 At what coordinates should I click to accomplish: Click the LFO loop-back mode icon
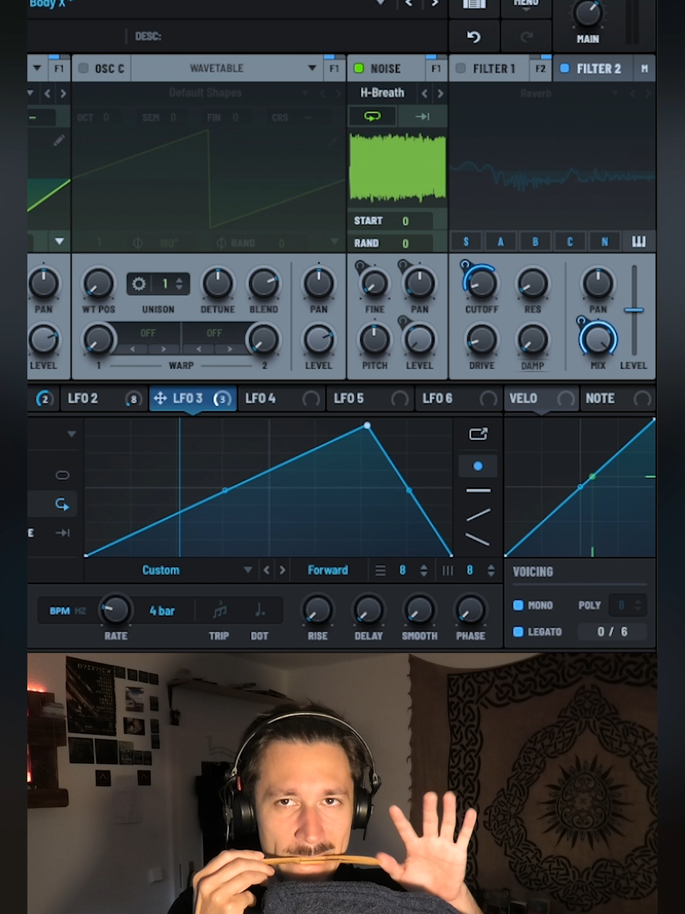pyautogui.click(x=62, y=504)
